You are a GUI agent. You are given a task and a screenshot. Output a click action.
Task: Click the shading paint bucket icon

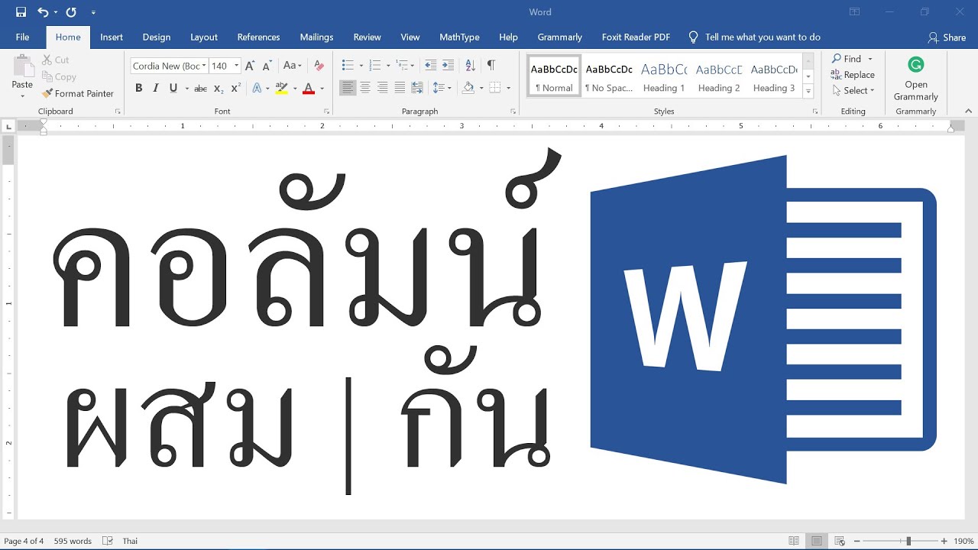coord(468,89)
